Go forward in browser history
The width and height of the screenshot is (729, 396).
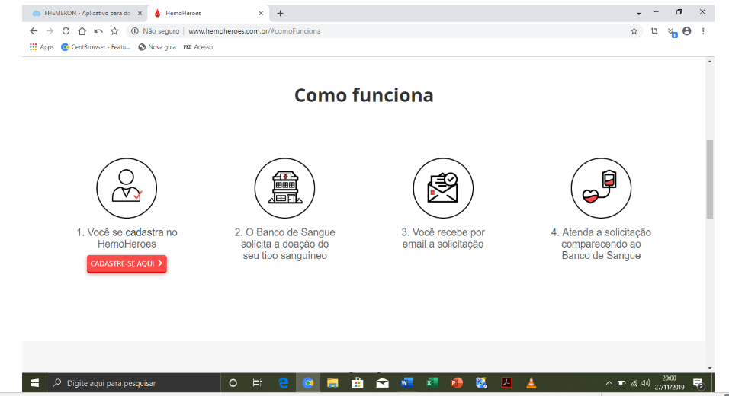(x=50, y=31)
